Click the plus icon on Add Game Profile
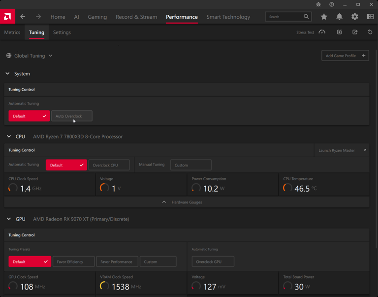 point(364,56)
